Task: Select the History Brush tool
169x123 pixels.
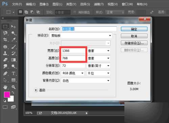Action: pyautogui.click(x=14, y=53)
